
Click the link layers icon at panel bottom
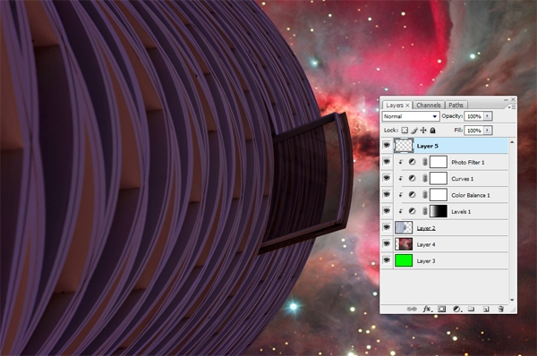[412, 309]
